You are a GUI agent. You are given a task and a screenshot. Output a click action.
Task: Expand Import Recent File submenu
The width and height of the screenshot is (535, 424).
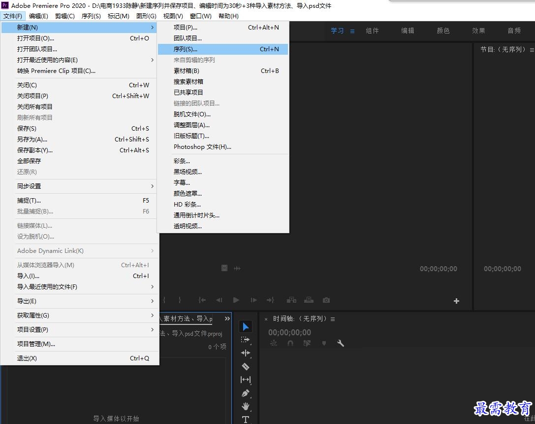[x=152, y=286]
